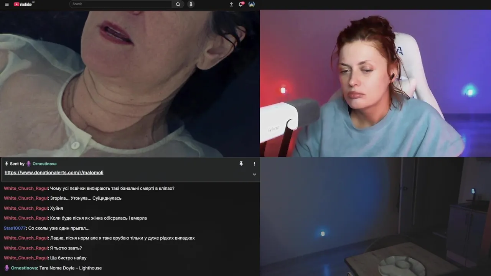Click the magnifier search button
This screenshot has width=491, height=276.
pos(178,4)
